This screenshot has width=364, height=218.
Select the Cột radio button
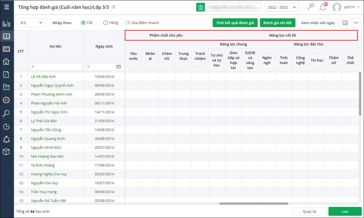coord(83,23)
